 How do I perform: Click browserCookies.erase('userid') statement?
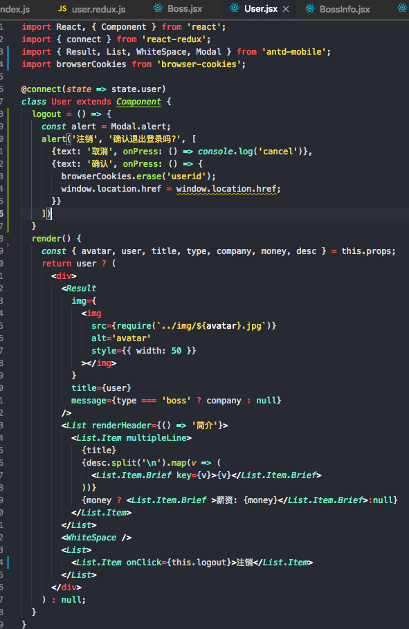pyautogui.click(x=138, y=176)
